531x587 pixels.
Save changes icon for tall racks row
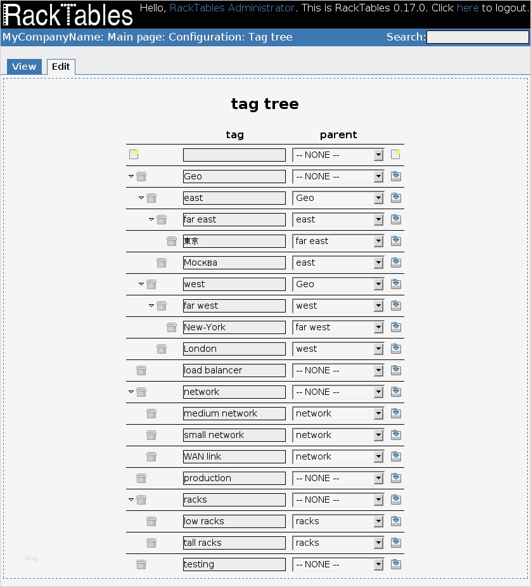pyautogui.click(x=396, y=543)
